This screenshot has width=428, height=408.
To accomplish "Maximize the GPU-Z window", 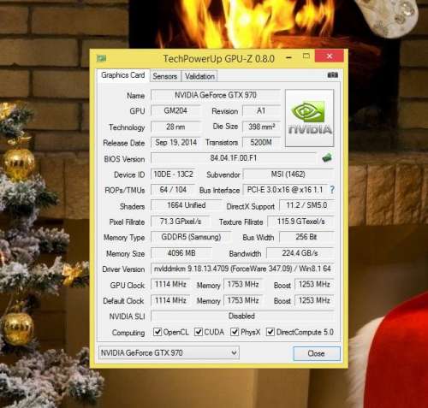I will pyautogui.click(x=306, y=56).
